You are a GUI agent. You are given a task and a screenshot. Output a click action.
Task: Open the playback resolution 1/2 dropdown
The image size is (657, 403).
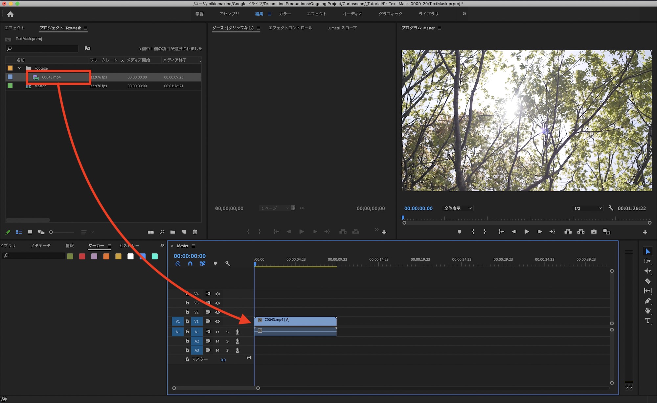coord(588,208)
